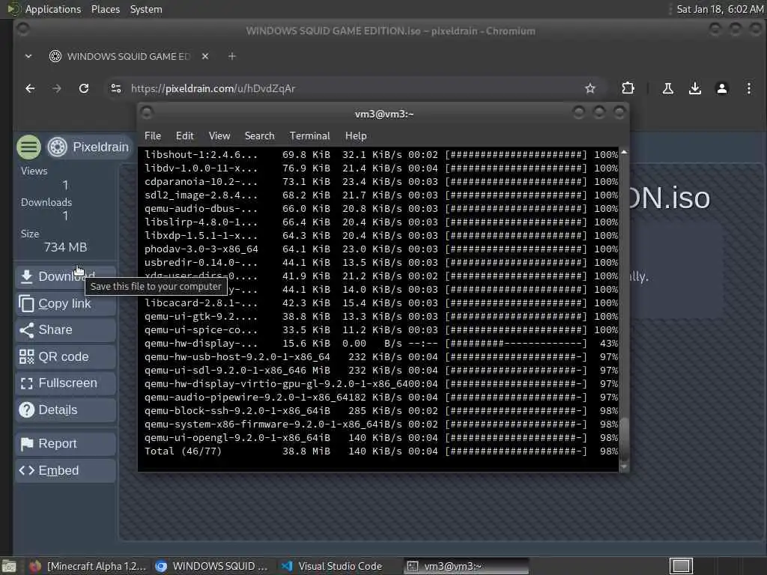Show the QR code

[x=66, y=357]
